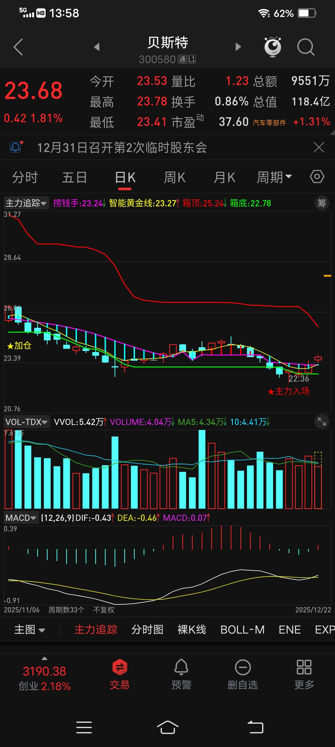Switch to 五日 five-day tab

click(74, 177)
